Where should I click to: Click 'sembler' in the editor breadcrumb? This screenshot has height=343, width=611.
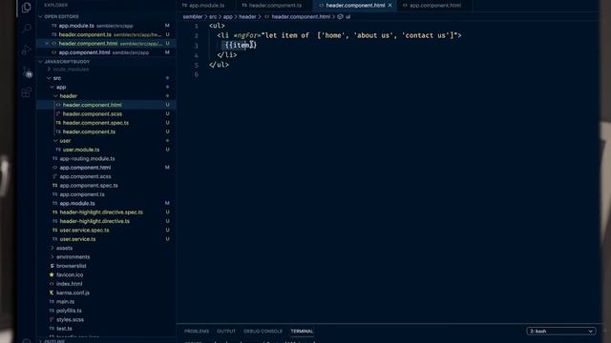coord(193,17)
